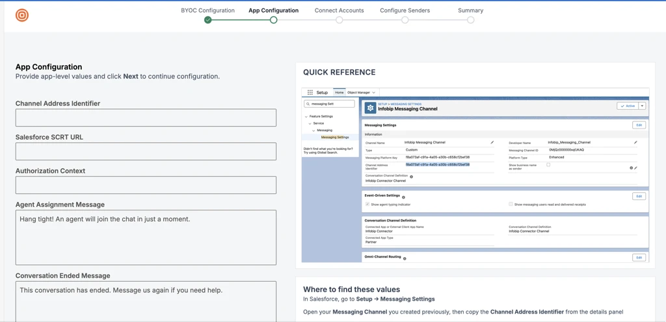The image size is (666, 322).
Task: Click the SETUP breadcrumb link
Action: pyautogui.click(x=382, y=104)
